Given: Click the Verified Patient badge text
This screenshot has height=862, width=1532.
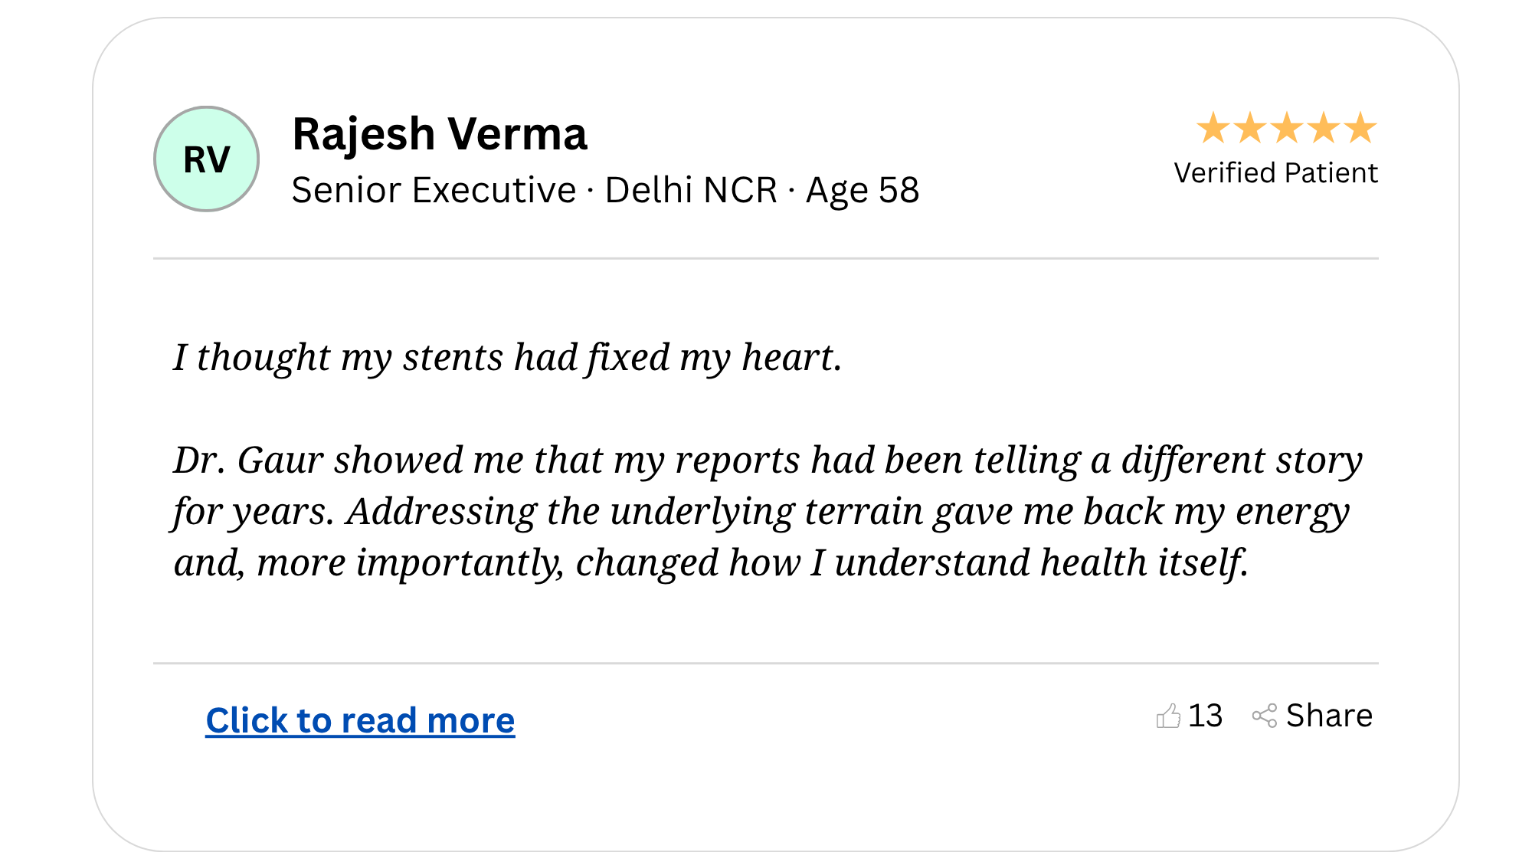Looking at the screenshot, I should (x=1276, y=173).
